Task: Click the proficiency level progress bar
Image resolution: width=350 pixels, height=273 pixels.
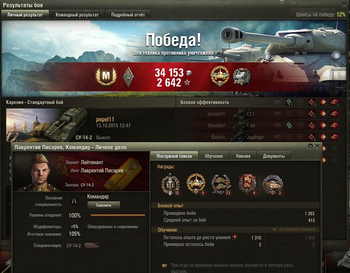Action: [118, 215]
